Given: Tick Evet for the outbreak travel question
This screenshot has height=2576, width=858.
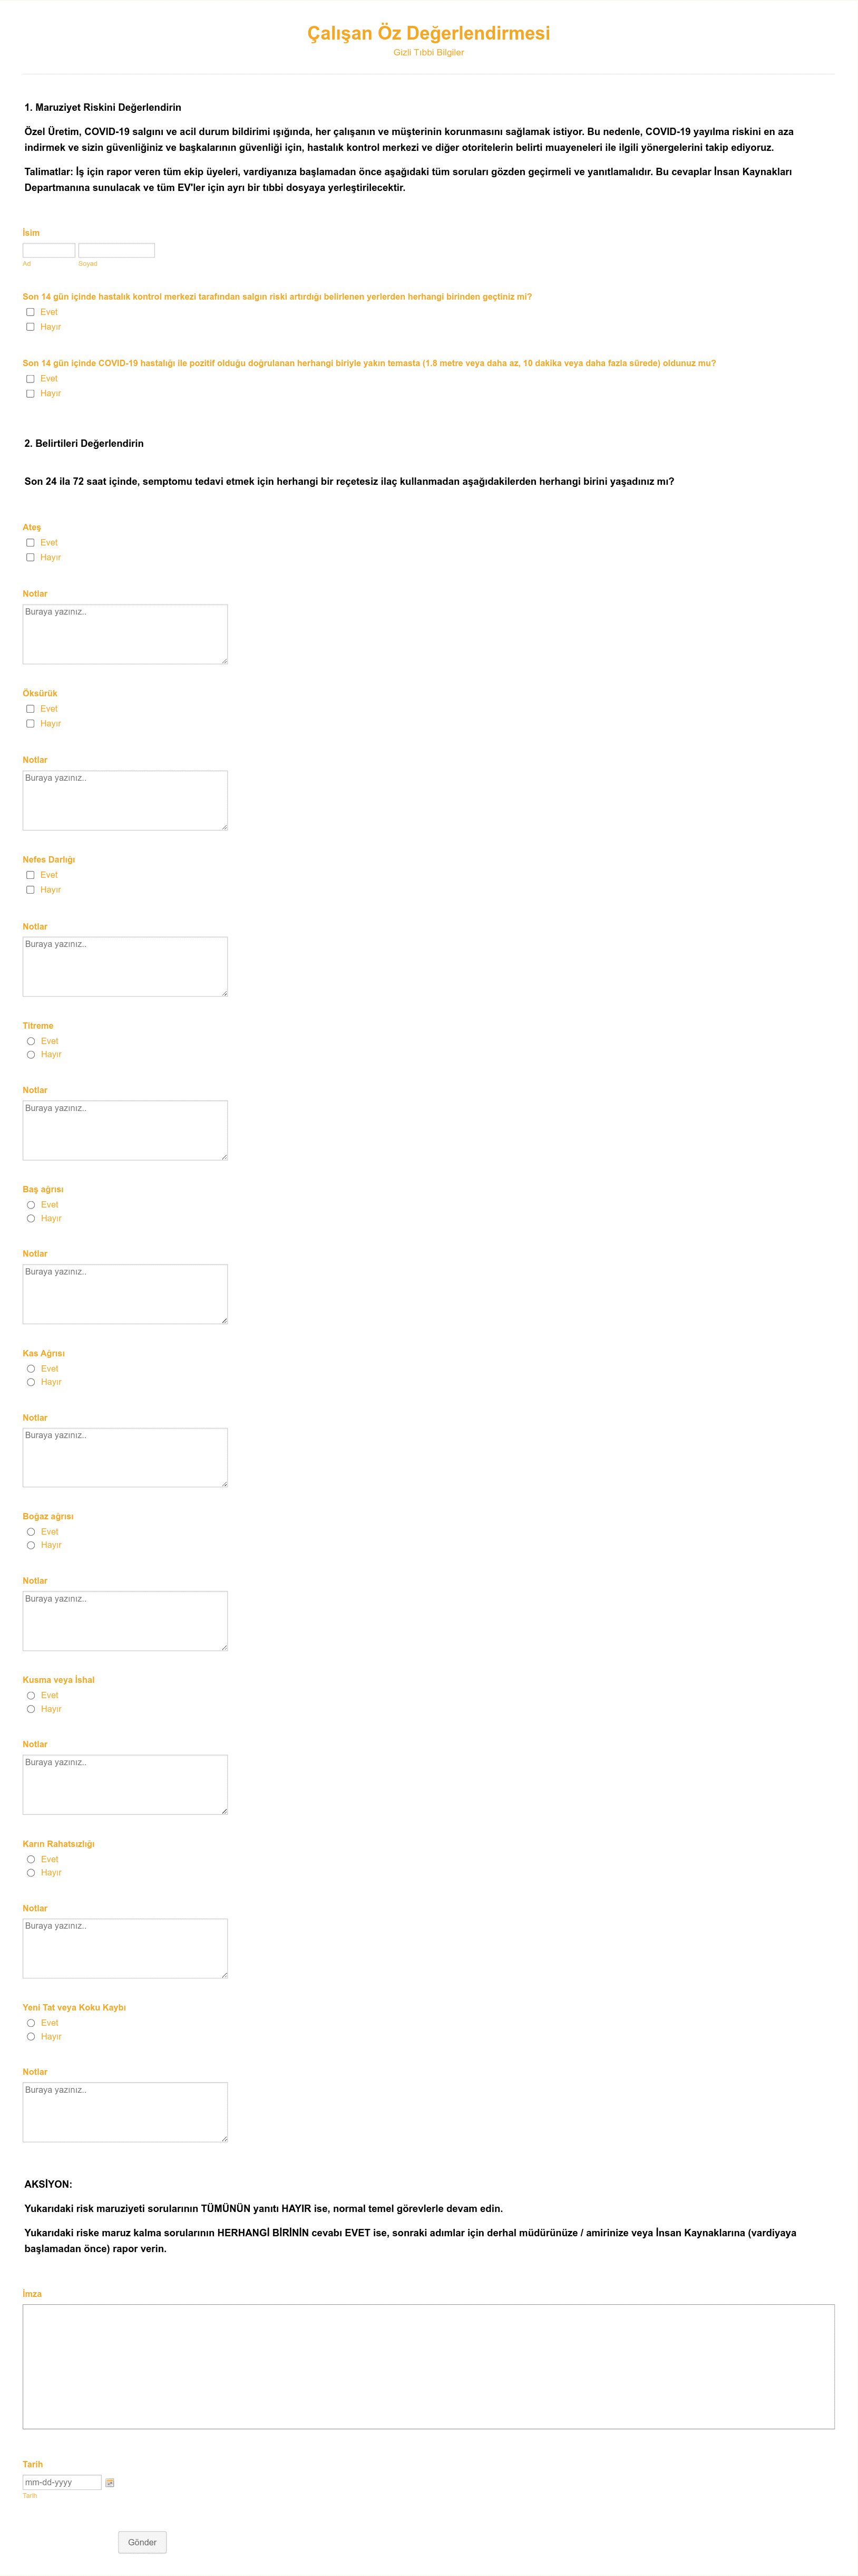Looking at the screenshot, I should click(30, 312).
